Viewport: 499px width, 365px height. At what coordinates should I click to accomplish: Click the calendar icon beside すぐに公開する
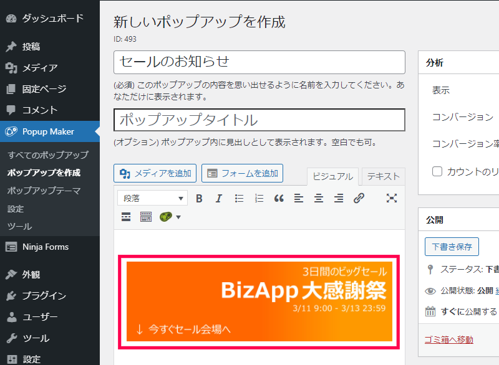pos(430,311)
